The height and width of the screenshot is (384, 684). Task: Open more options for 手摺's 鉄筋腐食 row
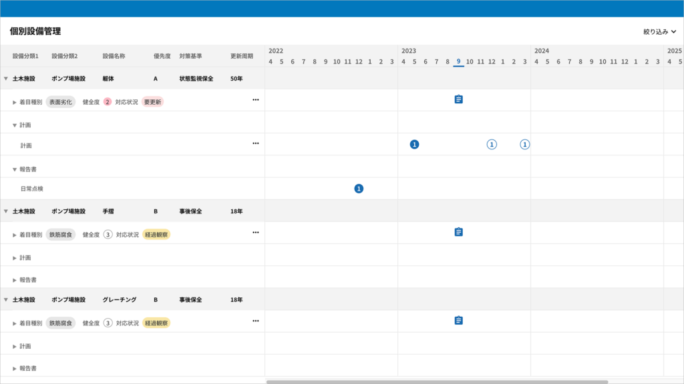coord(255,232)
